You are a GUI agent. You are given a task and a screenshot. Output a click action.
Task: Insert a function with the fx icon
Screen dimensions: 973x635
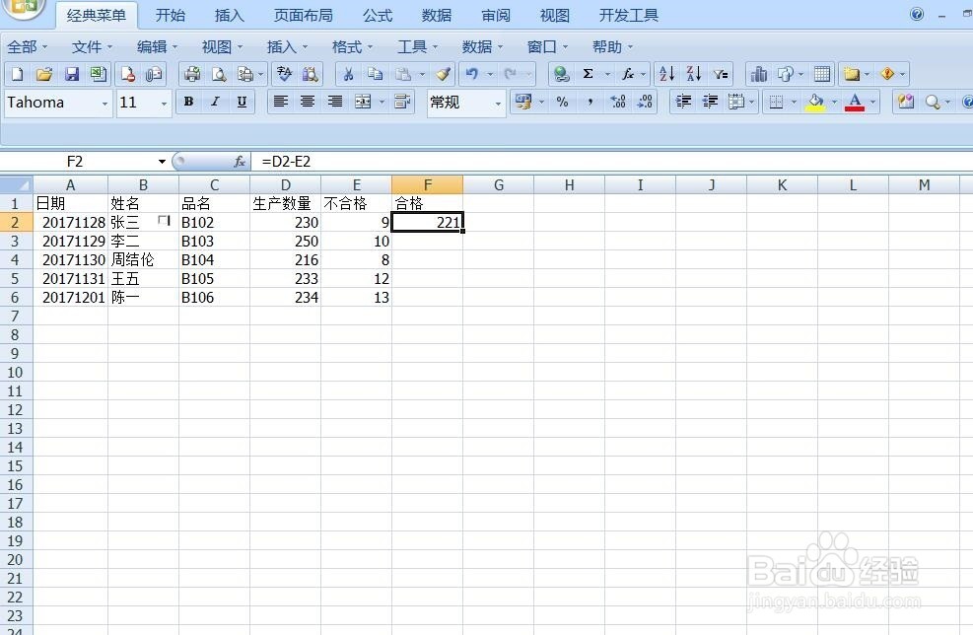pos(628,74)
